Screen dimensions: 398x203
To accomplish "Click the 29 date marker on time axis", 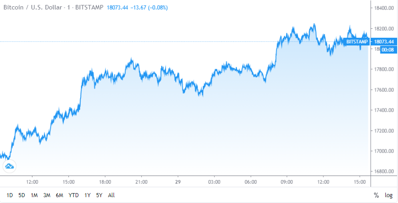I will [x=178, y=182].
